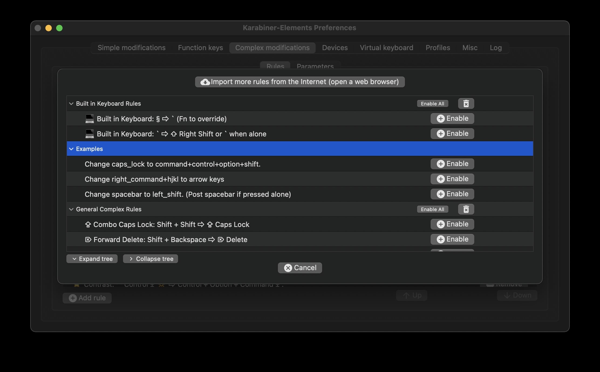Collapse the Examples group
Screen dimensions: 600x372
pyautogui.click(x=71, y=149)
